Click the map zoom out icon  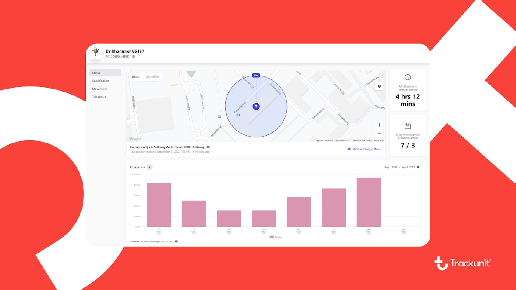(379, 134)
